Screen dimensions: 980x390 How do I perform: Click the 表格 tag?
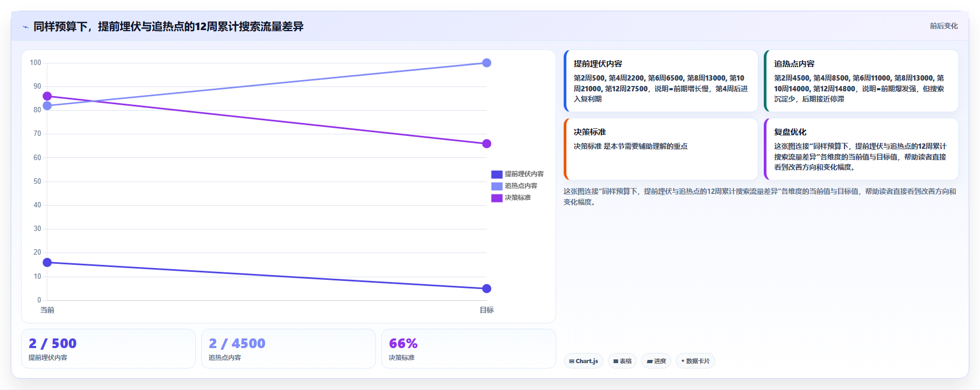[622, 361]
